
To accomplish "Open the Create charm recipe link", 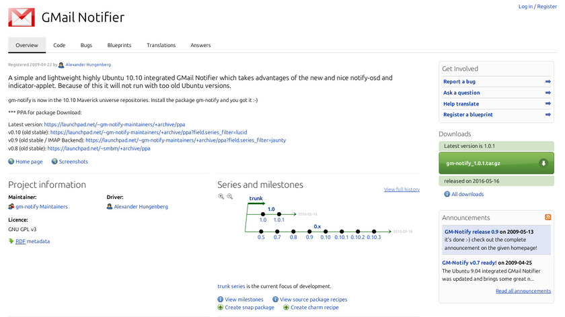I will (x=315, y=308).
